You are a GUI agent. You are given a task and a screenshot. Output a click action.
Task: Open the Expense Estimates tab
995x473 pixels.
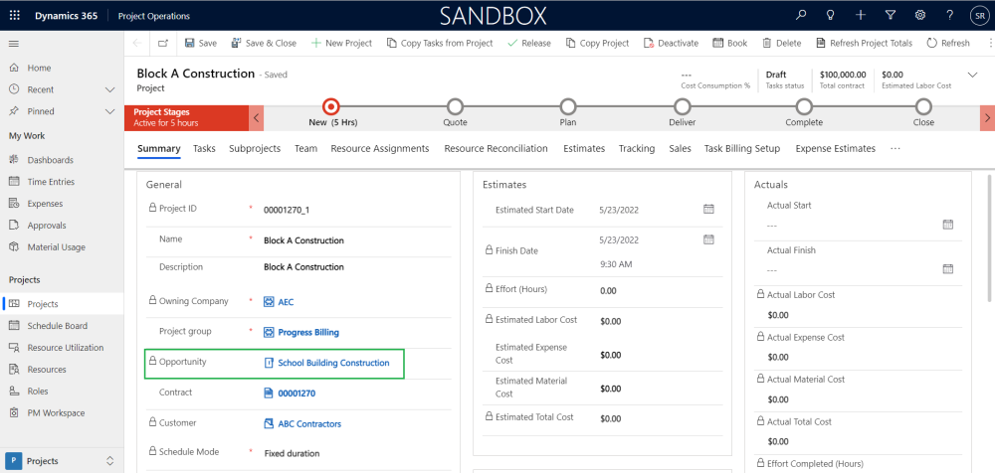835,149
